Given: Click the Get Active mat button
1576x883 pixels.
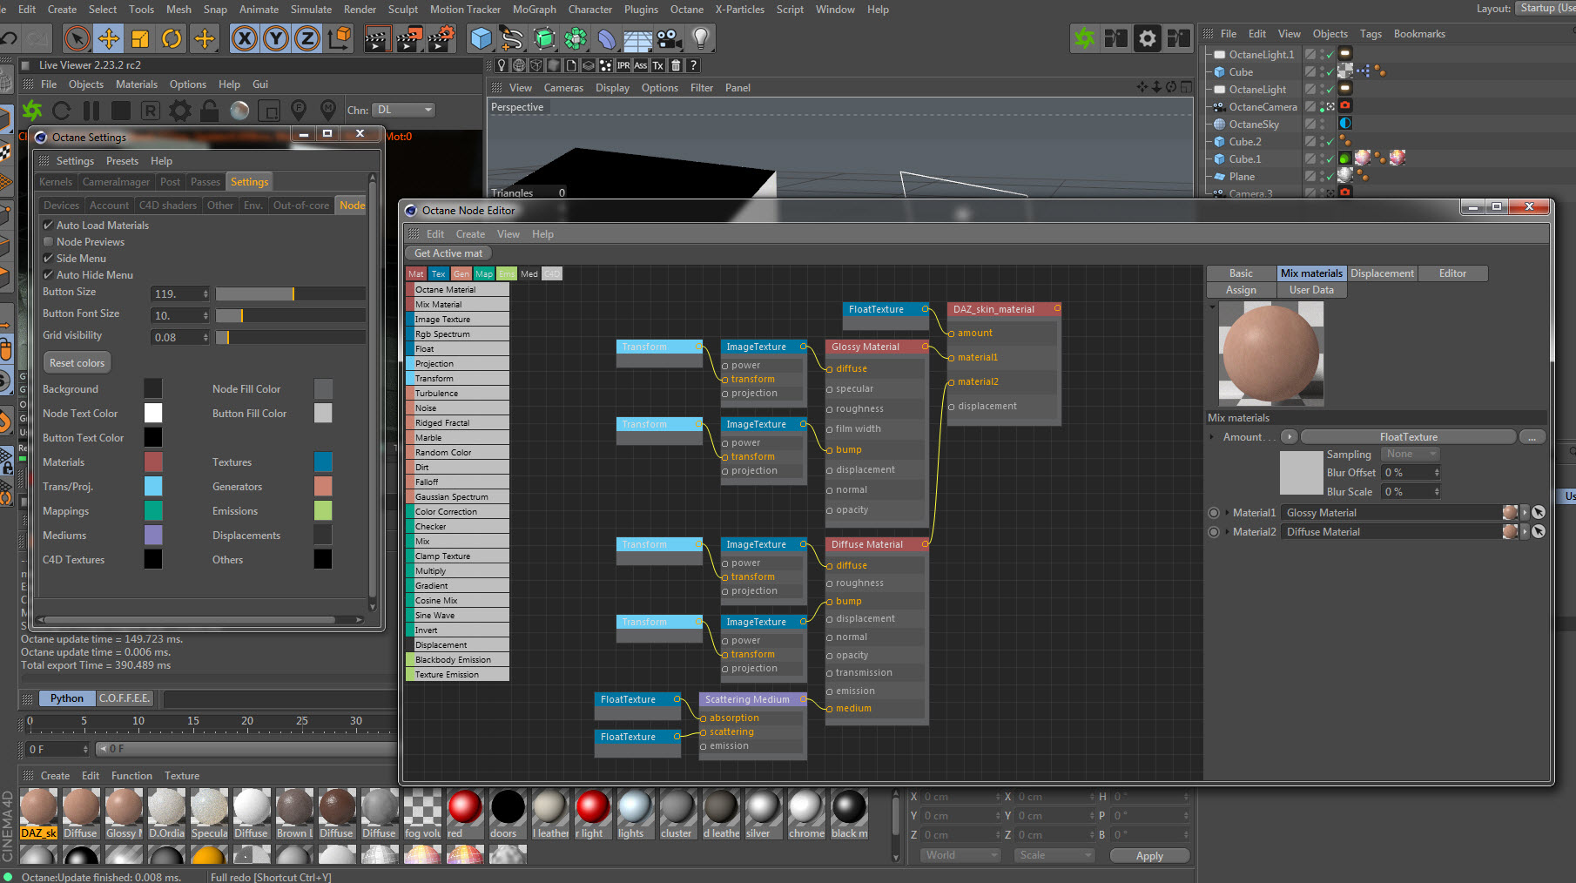Looking at the screenshot, I should 448,253.
